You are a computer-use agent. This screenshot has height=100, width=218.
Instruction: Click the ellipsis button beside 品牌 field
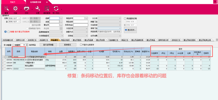[x=61, y=18]
